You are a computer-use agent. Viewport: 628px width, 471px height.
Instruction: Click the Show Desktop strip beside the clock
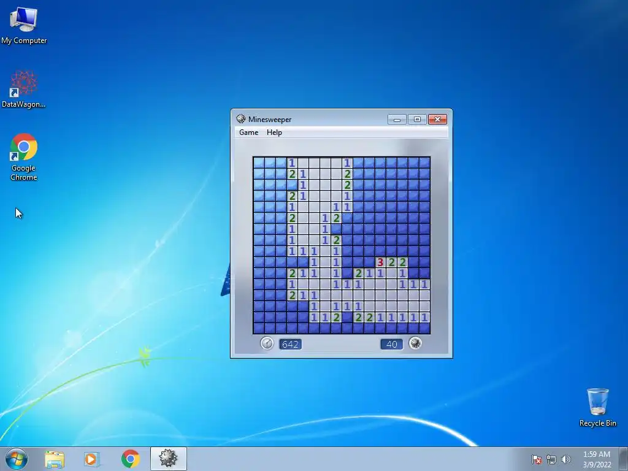(624, 459)
